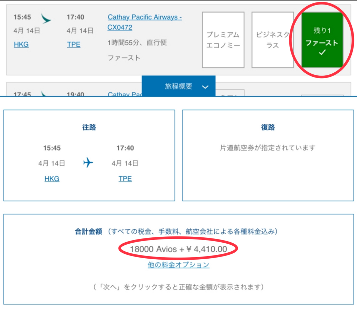Click the 合計金額 label

[x=88, y=231]
